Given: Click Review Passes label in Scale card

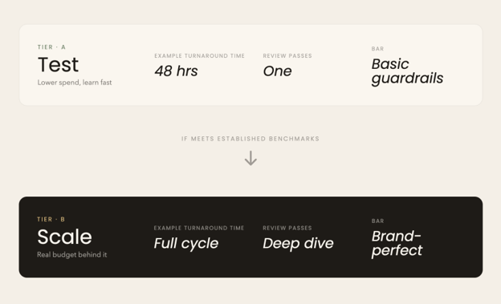Looking at the screenshot, I should [287, 228].
